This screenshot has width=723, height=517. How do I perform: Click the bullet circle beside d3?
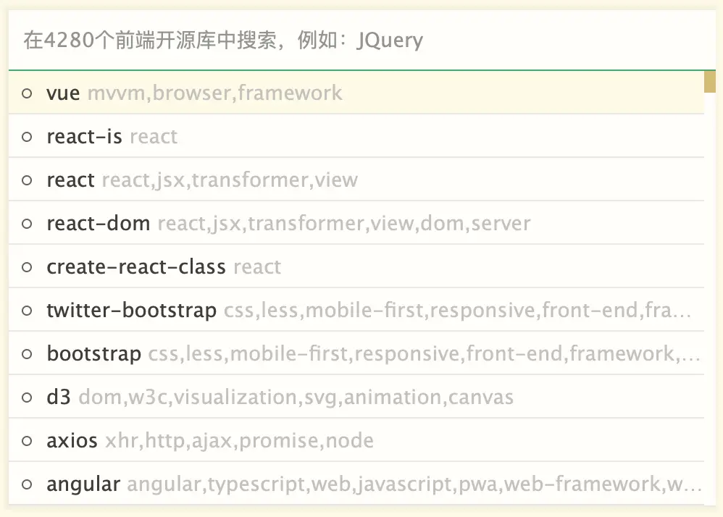[x=28, y=398]
